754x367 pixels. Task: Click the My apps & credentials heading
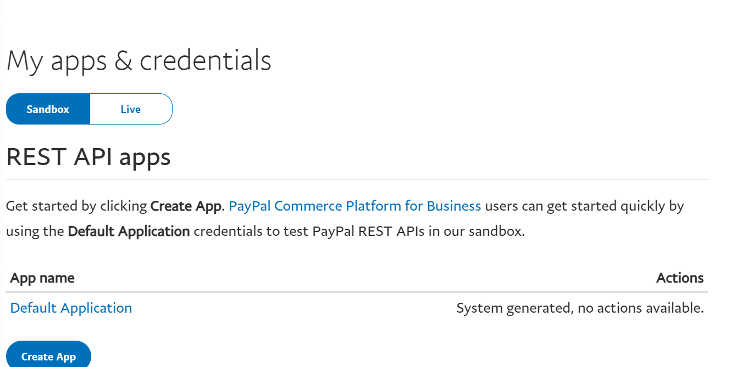(x=139, y=60)
